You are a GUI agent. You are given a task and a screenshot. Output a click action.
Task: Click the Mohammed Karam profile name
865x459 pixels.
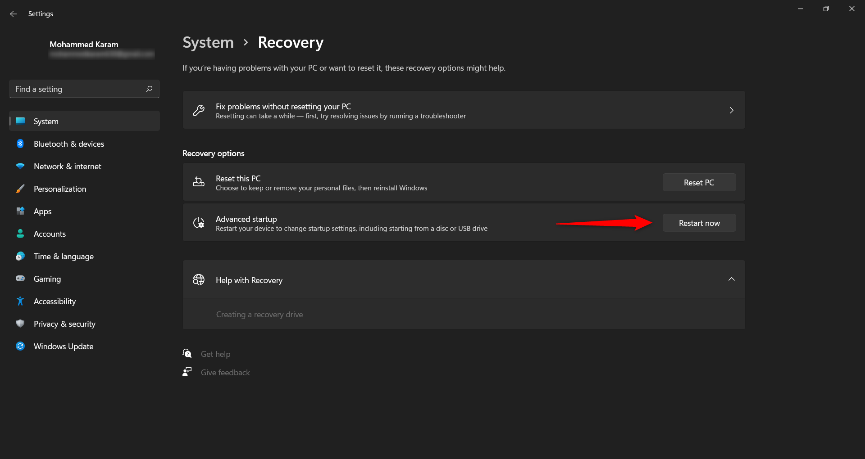[84, 45]
